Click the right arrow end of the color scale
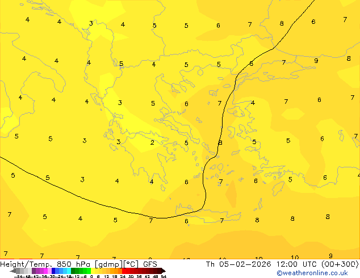Viewport: 360px width, 278px height. click(x=164, y=271)
